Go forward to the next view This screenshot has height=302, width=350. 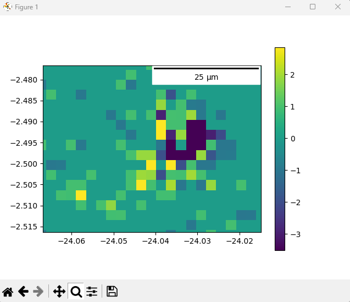coord(38,292)
